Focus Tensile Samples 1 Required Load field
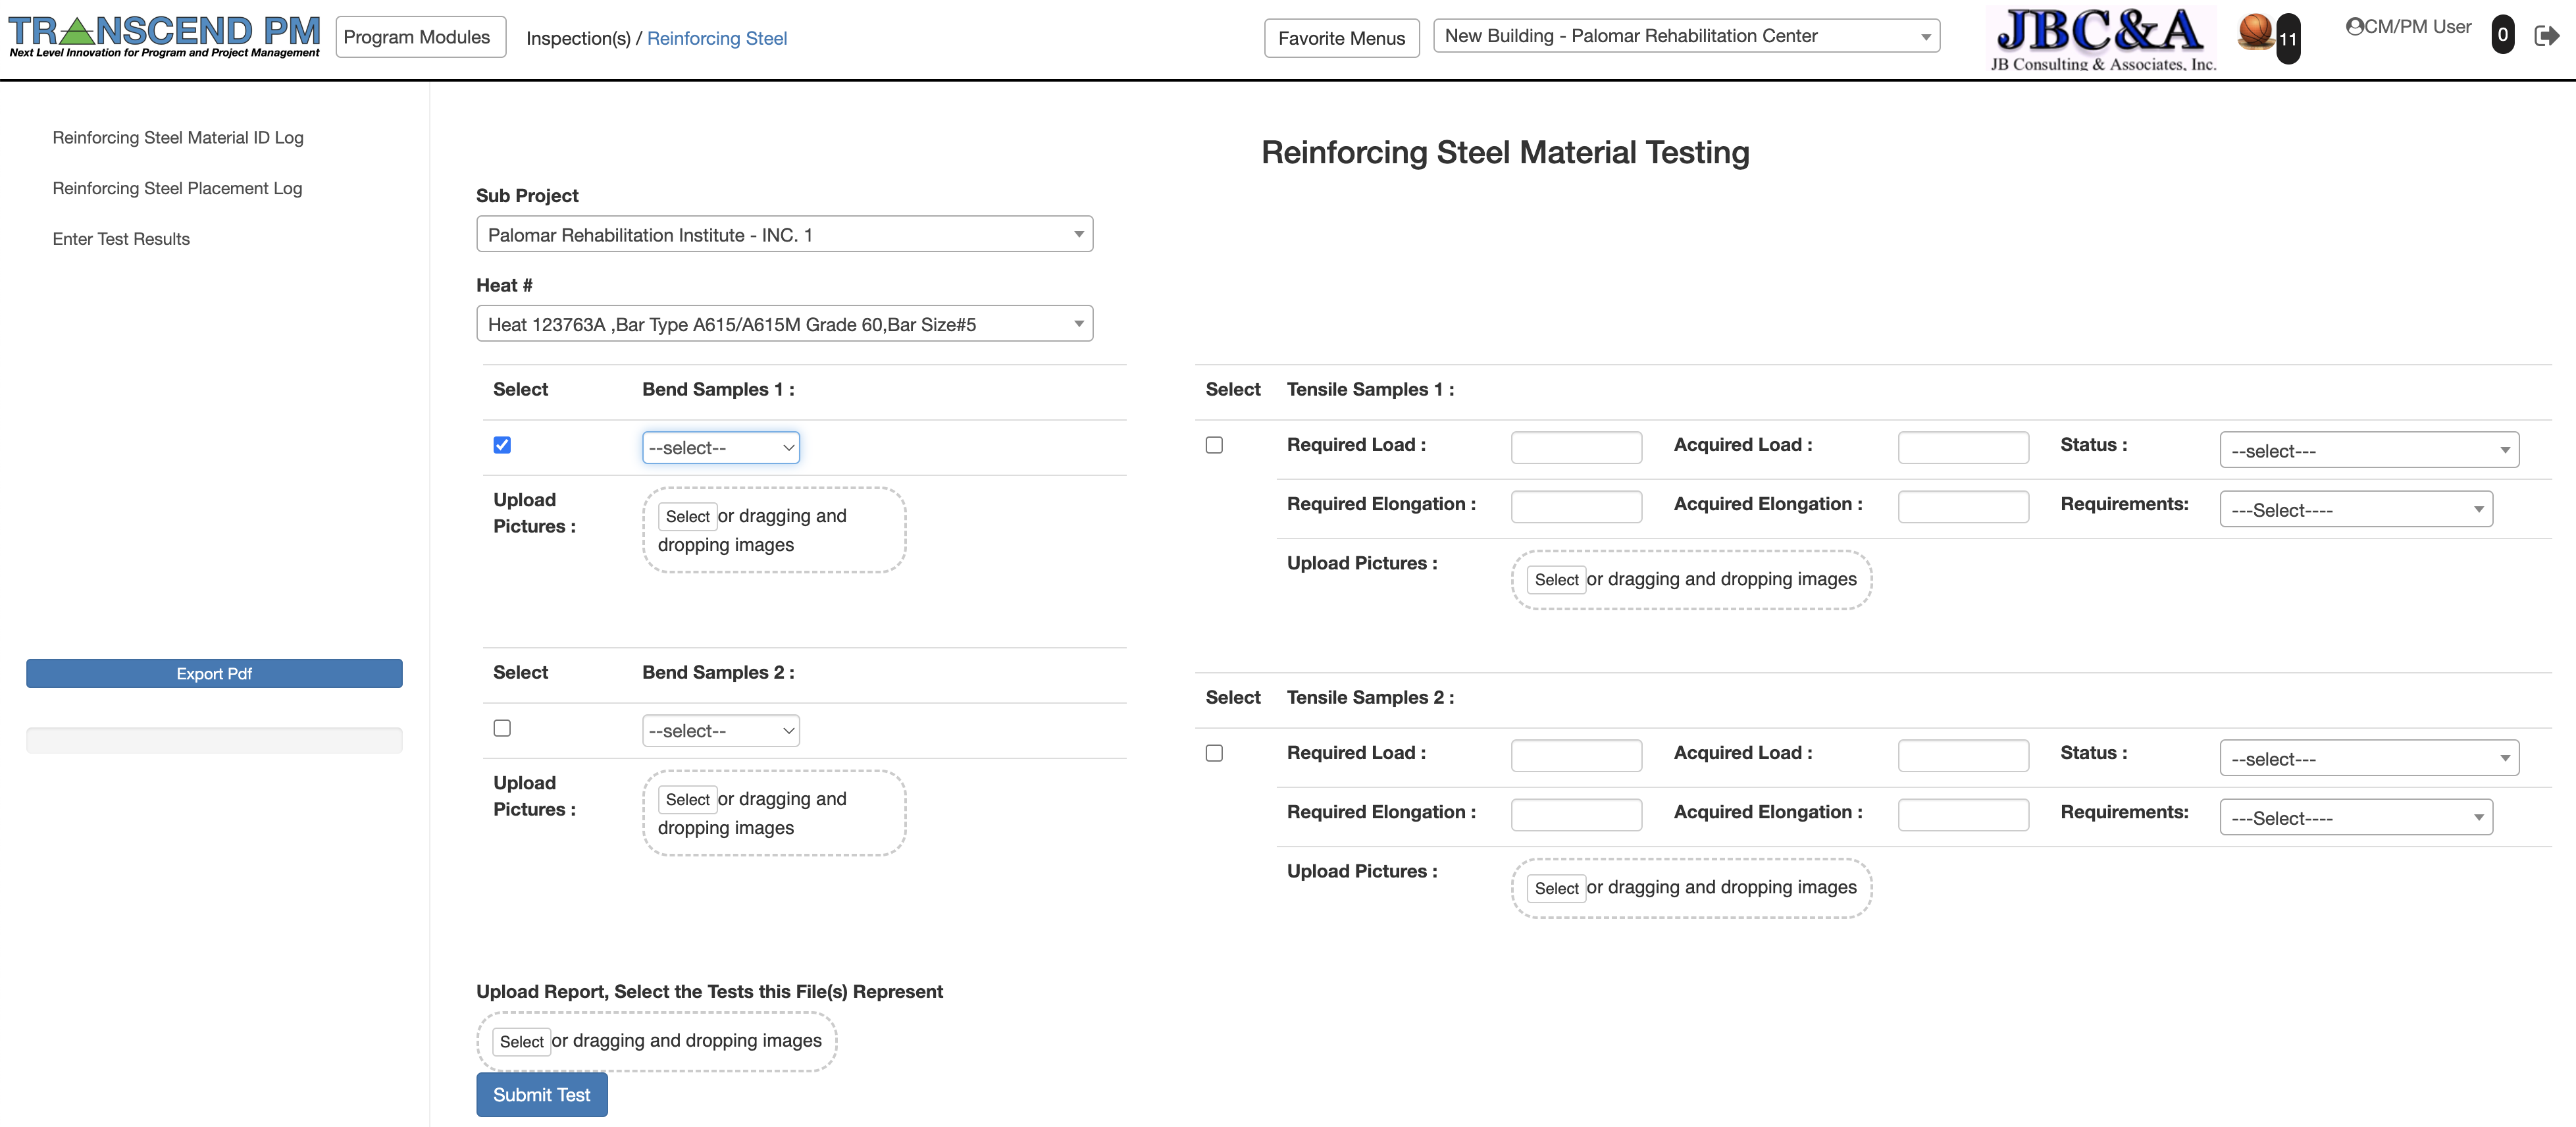This screenshot has width=2576, height=1127. tap(1576, 447)
